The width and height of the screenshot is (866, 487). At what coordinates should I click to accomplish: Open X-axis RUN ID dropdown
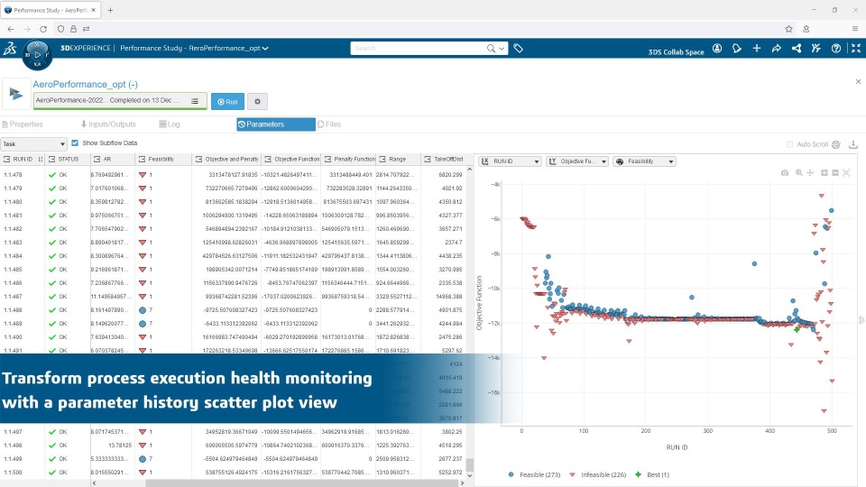pos(510,161)
